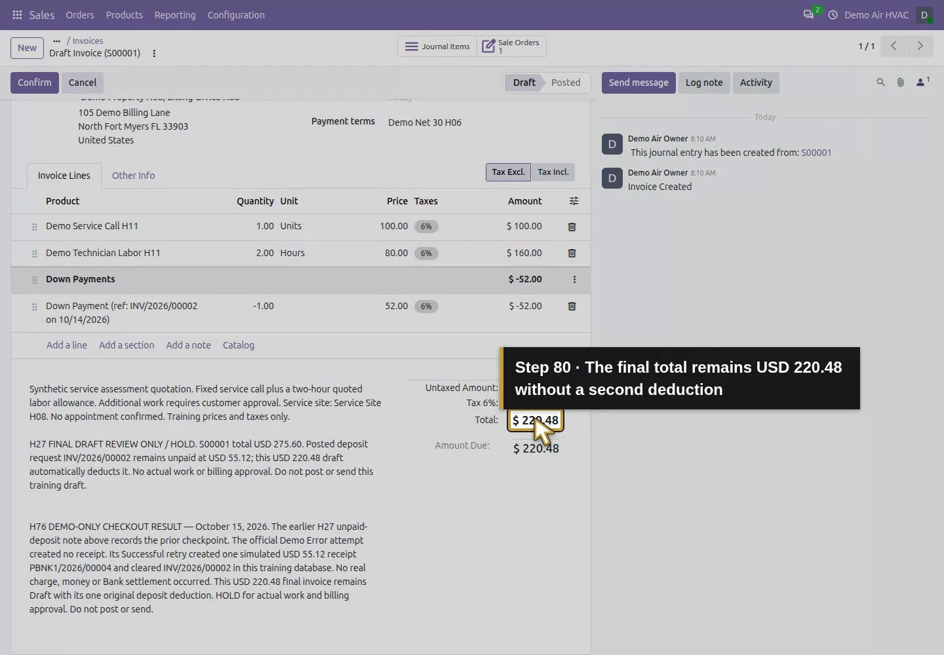The image size is (944, 655).
Task: Click Send message in the chatter
Action: [639, 83]
